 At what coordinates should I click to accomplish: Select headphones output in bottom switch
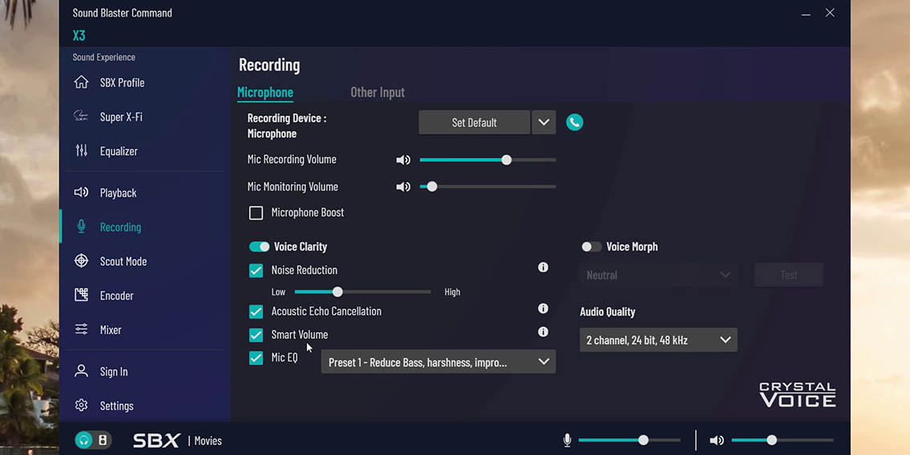[84, 440]
